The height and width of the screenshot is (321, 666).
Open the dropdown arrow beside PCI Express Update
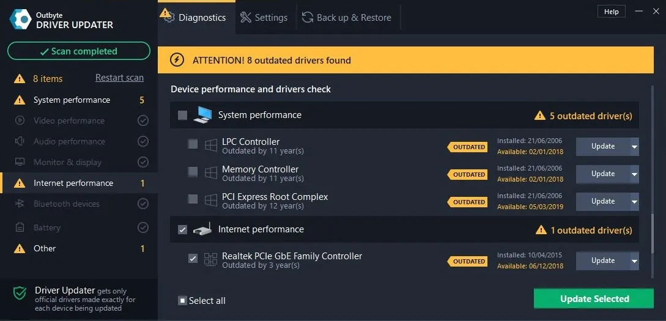coord(635,202)
